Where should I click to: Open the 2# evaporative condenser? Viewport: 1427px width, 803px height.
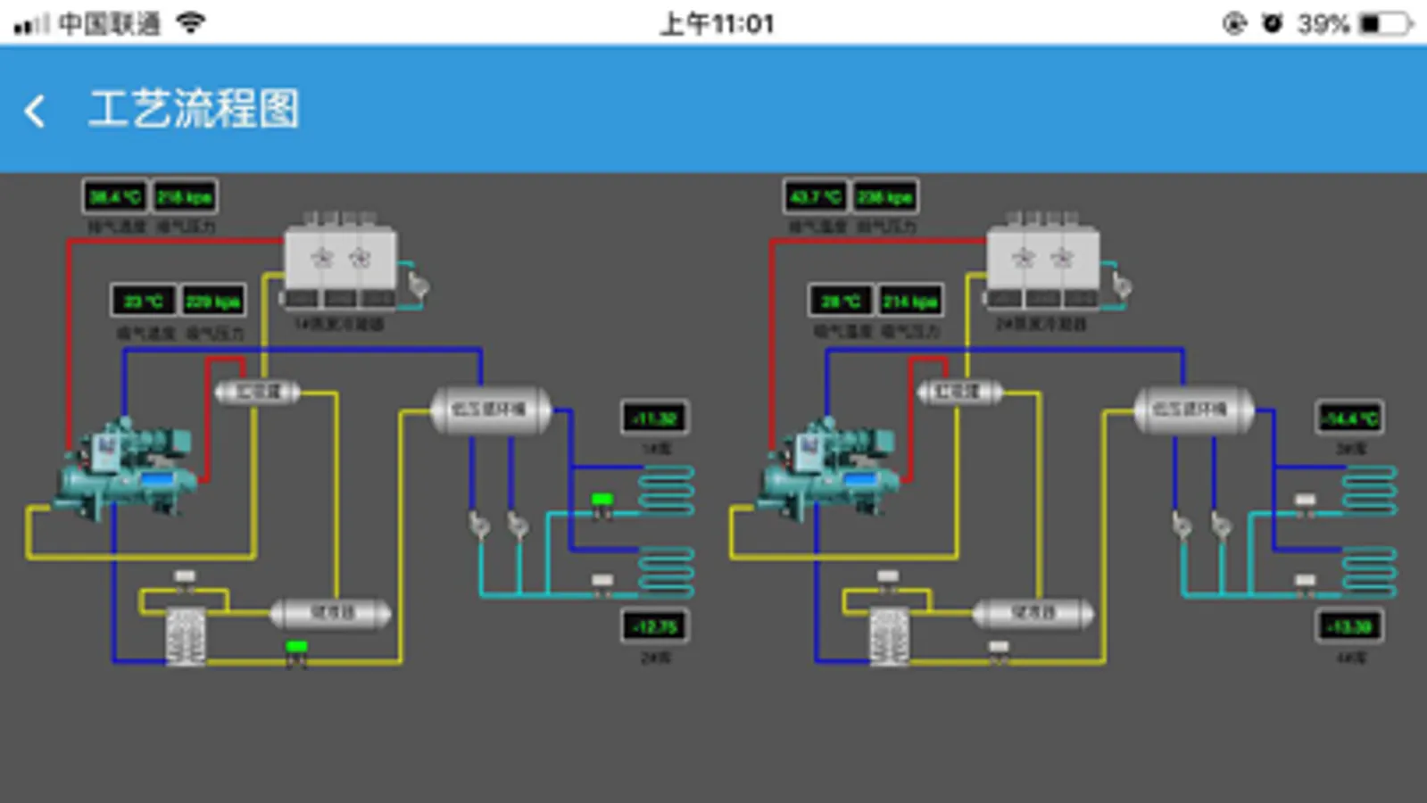[1042, 261]
